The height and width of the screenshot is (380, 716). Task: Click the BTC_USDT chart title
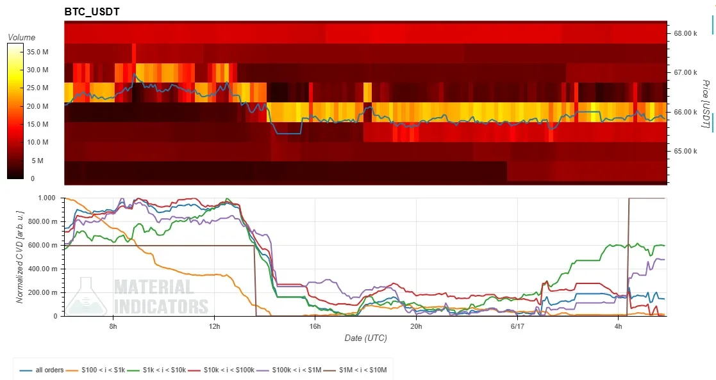coord(92,12)
